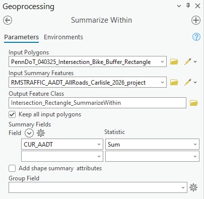
Task: Click the circled chevron next to Field
Action: coord(29,133)
